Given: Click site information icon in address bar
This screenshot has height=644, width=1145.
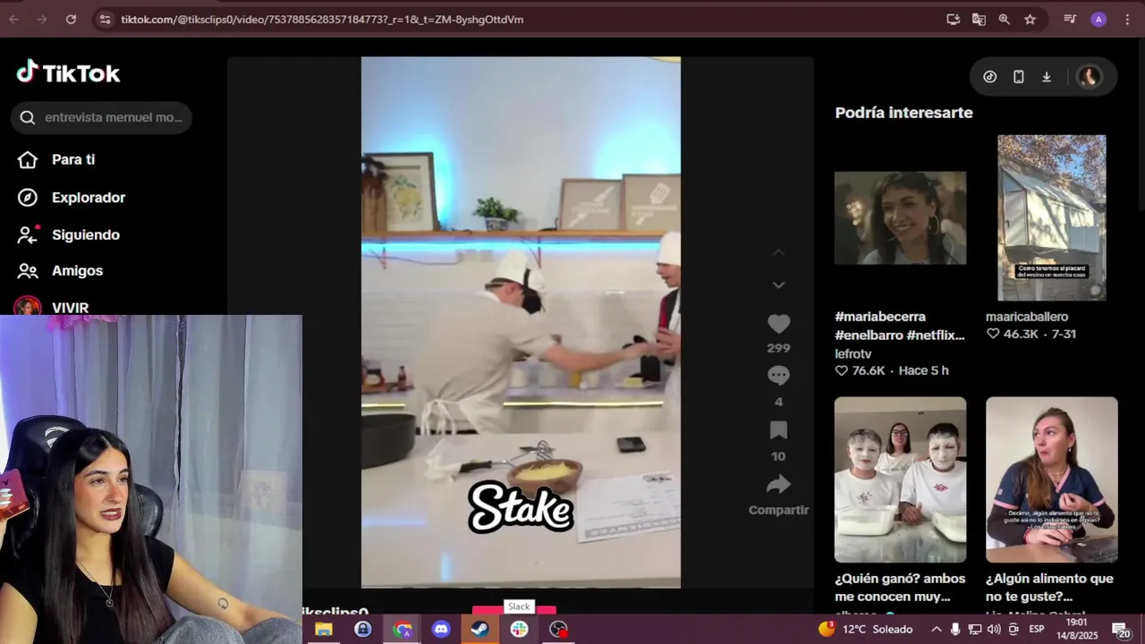Looking at the screenshot, I should 105,19.
